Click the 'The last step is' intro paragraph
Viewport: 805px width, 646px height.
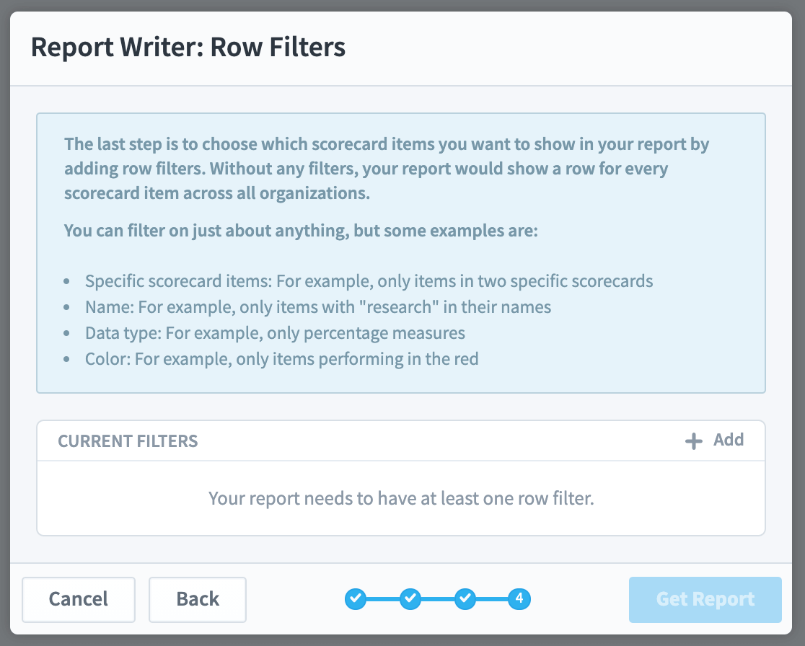pos(386,168)
